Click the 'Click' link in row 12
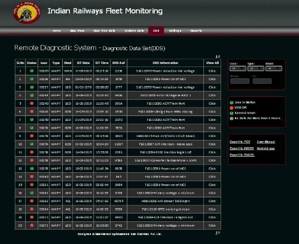The width and height of the screenshot is (299, 244). tap(212, 160)
